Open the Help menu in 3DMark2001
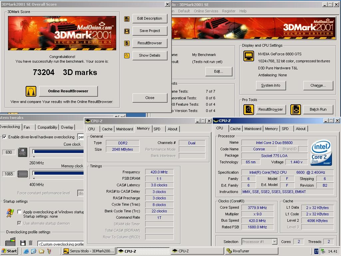 click(243, 11)
